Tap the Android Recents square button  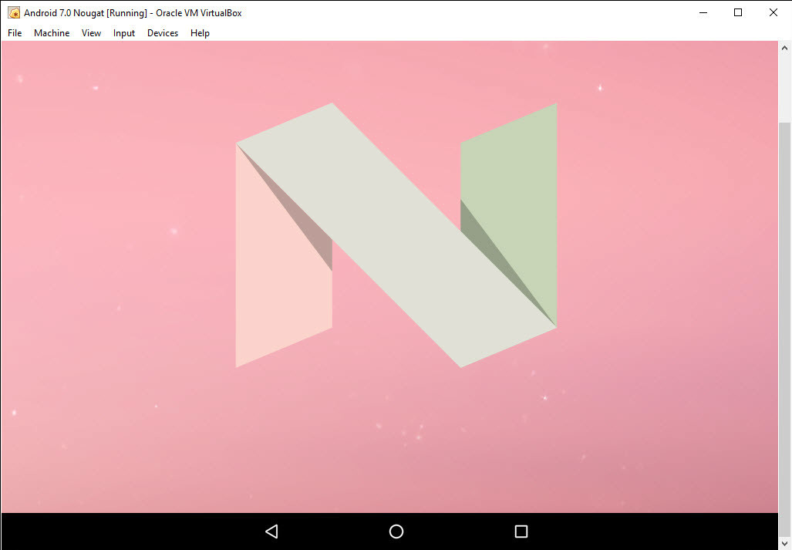pyautogui.click(x=521, y=531)
